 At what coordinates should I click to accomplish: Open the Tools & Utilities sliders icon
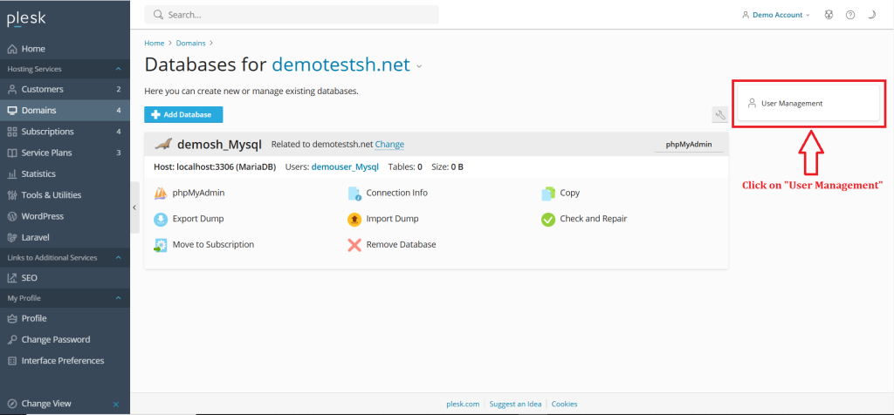pyautogui.click(x=12, y=195)
